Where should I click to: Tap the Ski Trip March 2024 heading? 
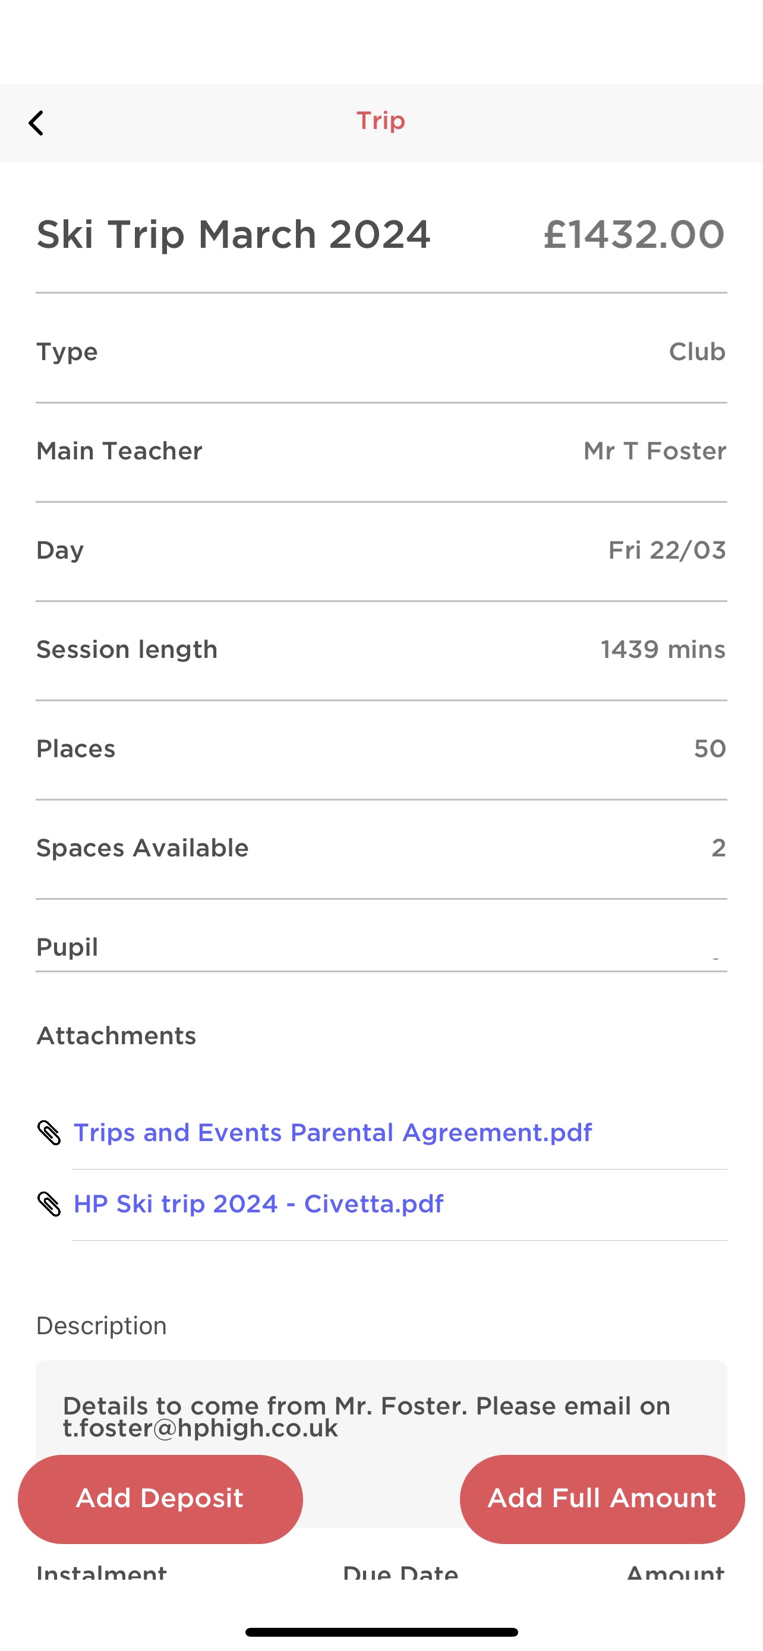tap(233, 234)
